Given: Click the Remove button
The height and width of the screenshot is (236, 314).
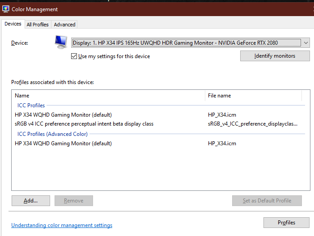Looking at the screenshot, I should tap(73, 201).
